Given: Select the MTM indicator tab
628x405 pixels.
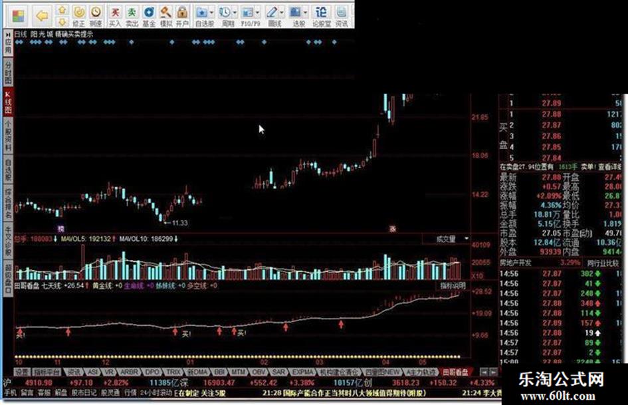Looking at the screenshot, I should (239, 372).
